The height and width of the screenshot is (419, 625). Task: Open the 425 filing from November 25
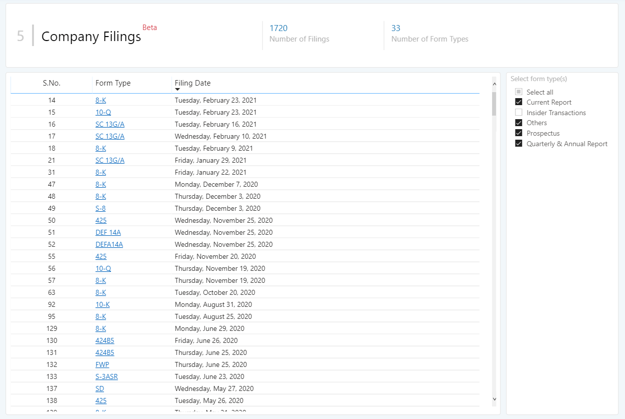101,220
